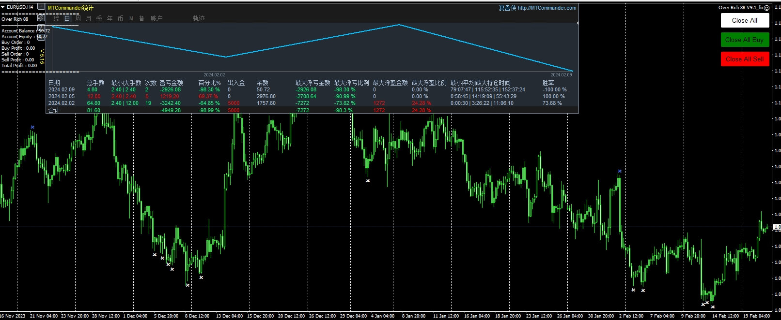Select the 轨迹 track tab

click(x=199, y=18)
